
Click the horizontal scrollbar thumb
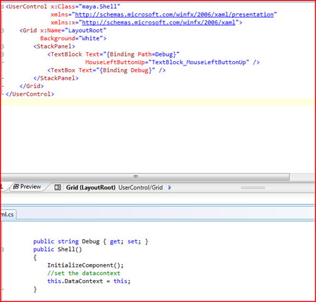(x=145, y=177)
